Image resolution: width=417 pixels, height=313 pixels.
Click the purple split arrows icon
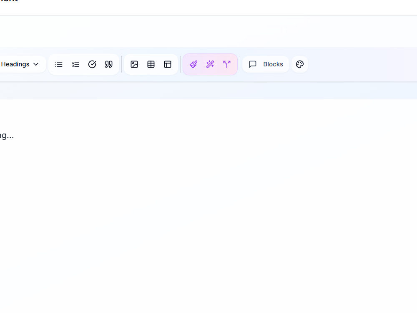coord(227,64)
